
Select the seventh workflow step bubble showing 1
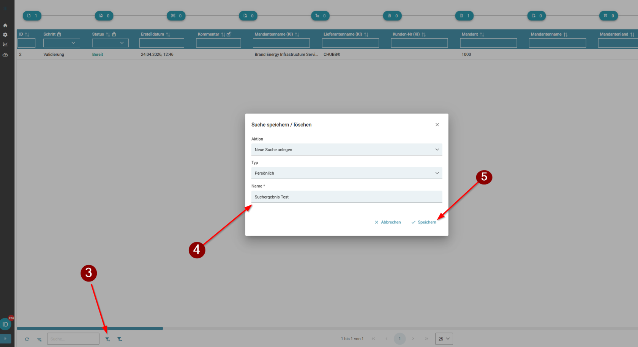464,16
